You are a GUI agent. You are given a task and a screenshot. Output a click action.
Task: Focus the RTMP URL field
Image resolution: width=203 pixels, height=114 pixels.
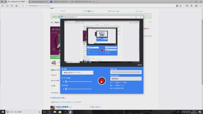pyautogui.click(x=126, y=72)
